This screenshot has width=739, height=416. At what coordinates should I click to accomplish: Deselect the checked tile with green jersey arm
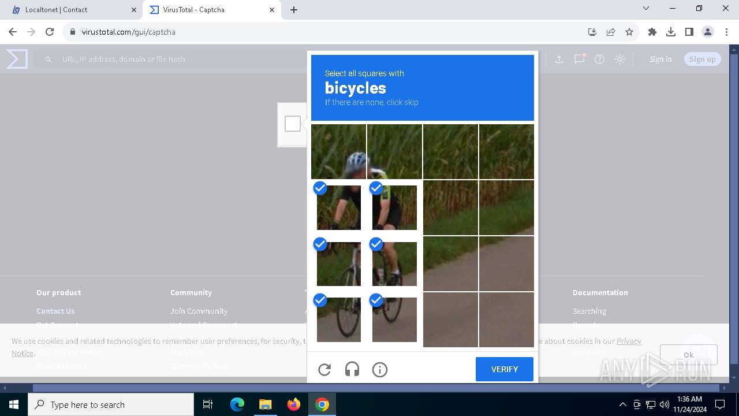point(394,207)
